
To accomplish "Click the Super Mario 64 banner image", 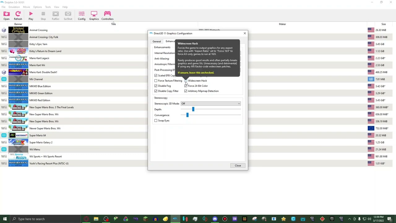I will point(18,135).
